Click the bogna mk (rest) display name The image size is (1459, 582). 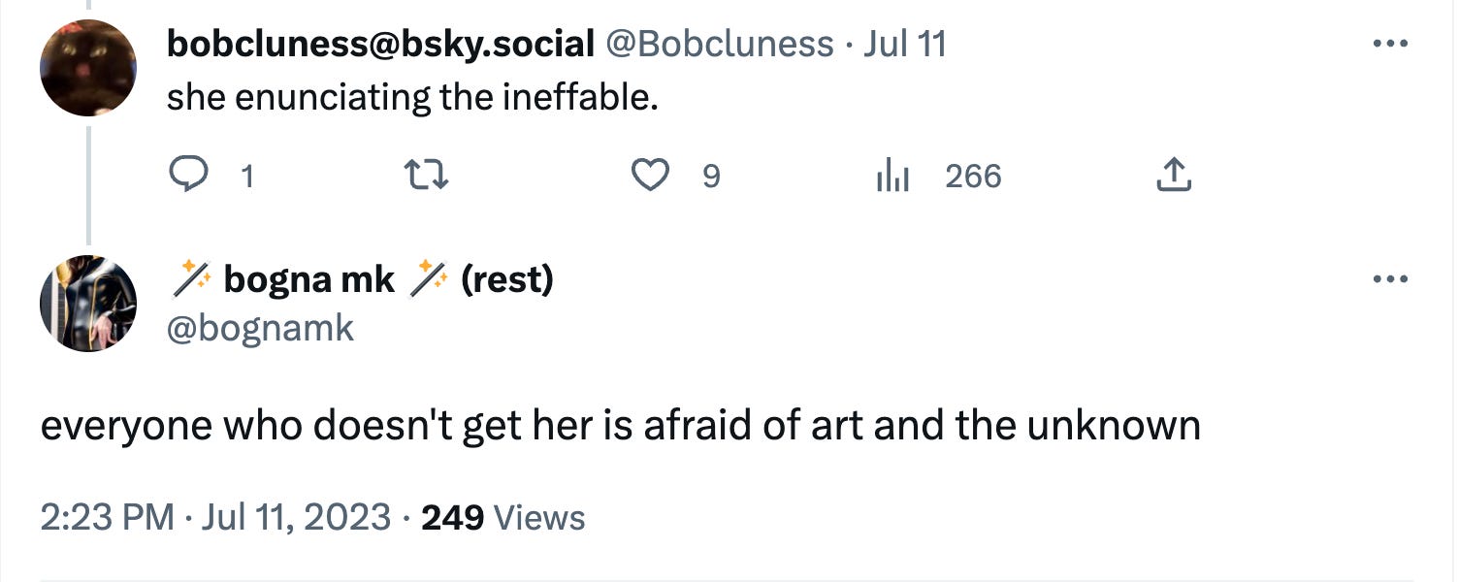click(361, 280)
